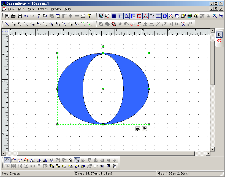Click the scissors split tool in shape toolbar
225x177 pixels.
coord(183,24)
